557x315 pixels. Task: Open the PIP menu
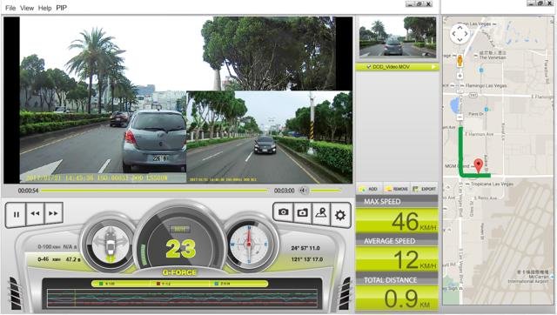tap(62, 8)
